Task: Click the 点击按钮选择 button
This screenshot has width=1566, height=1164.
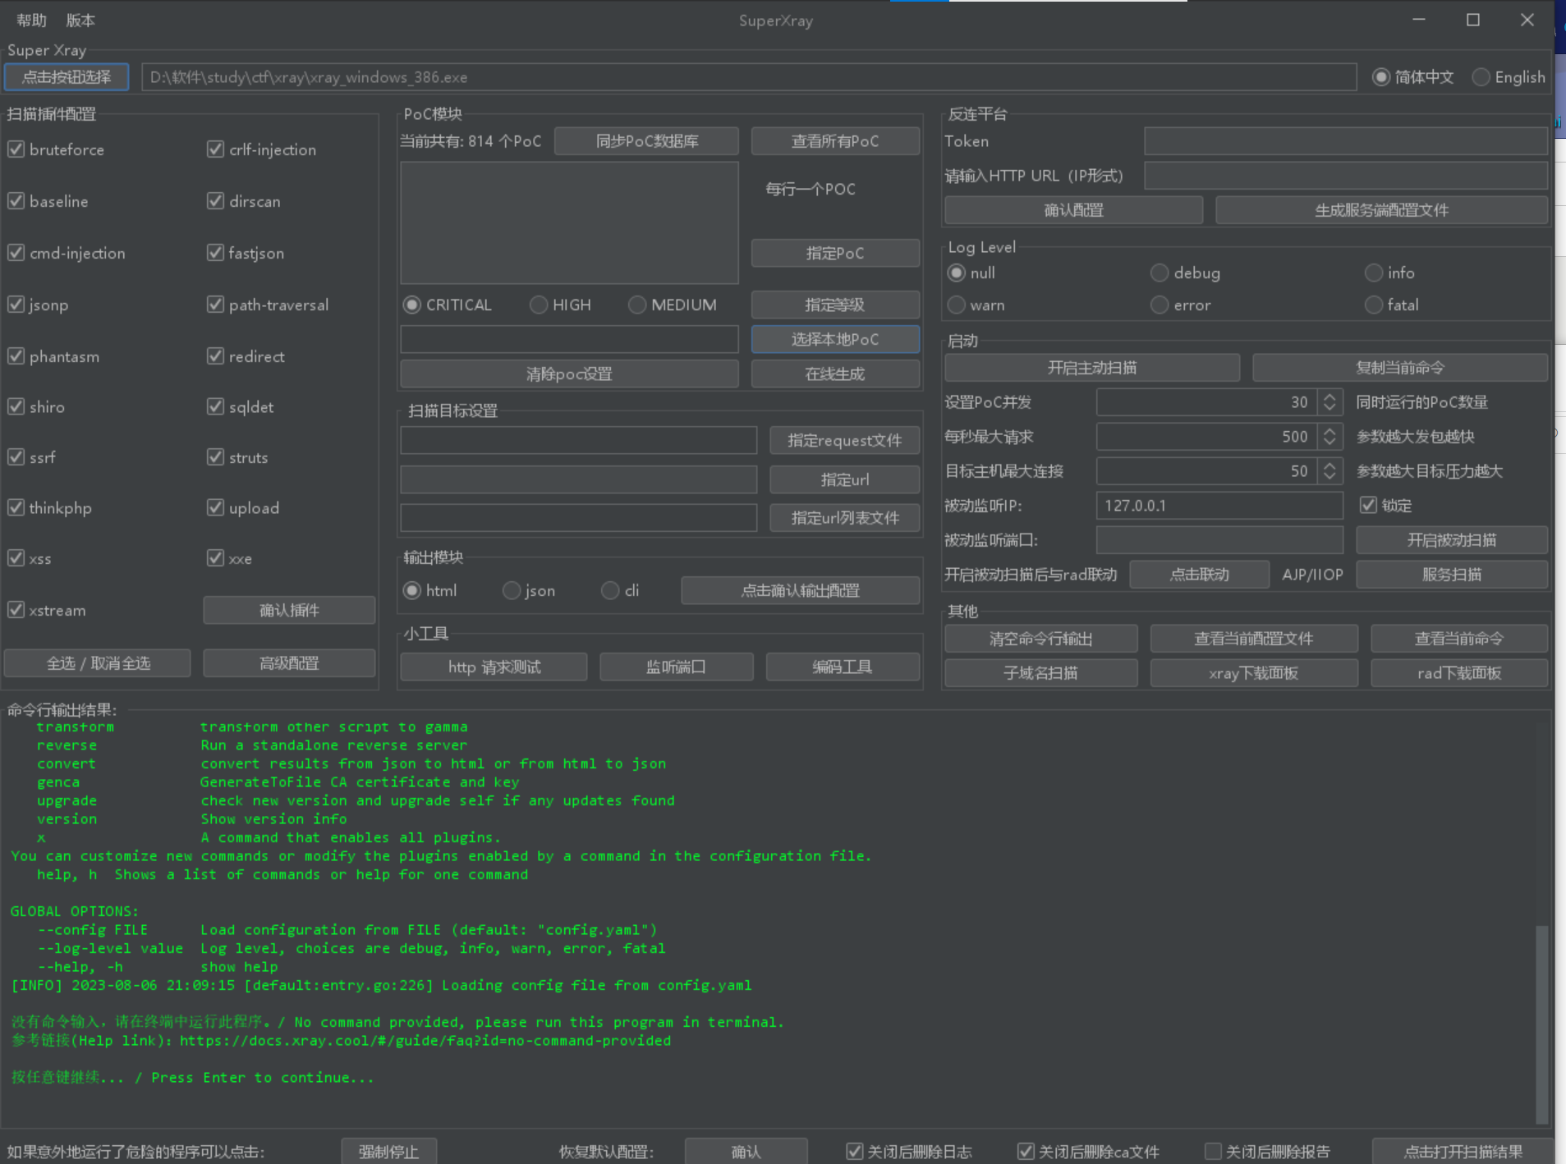Action: point(67,77)
